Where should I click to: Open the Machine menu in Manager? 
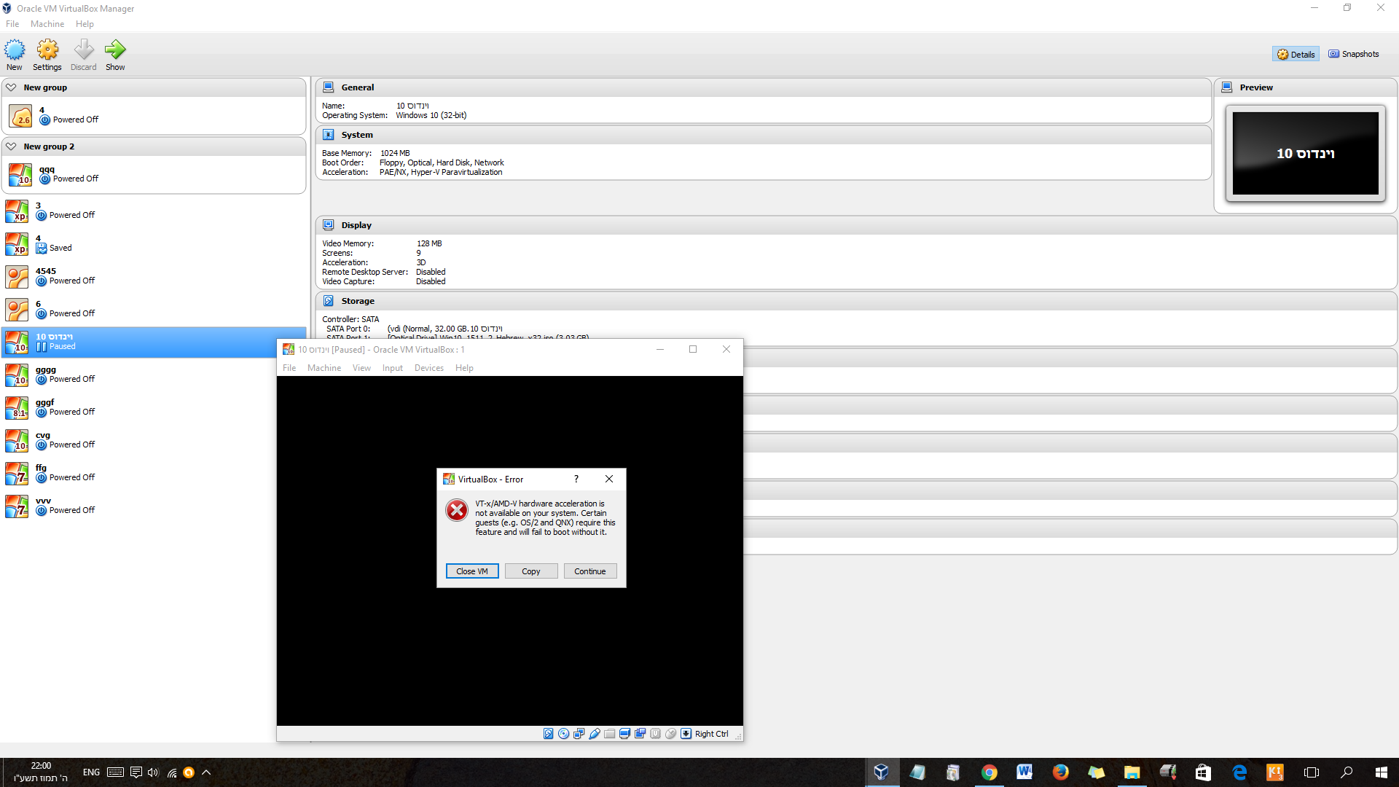coord(47,24)
